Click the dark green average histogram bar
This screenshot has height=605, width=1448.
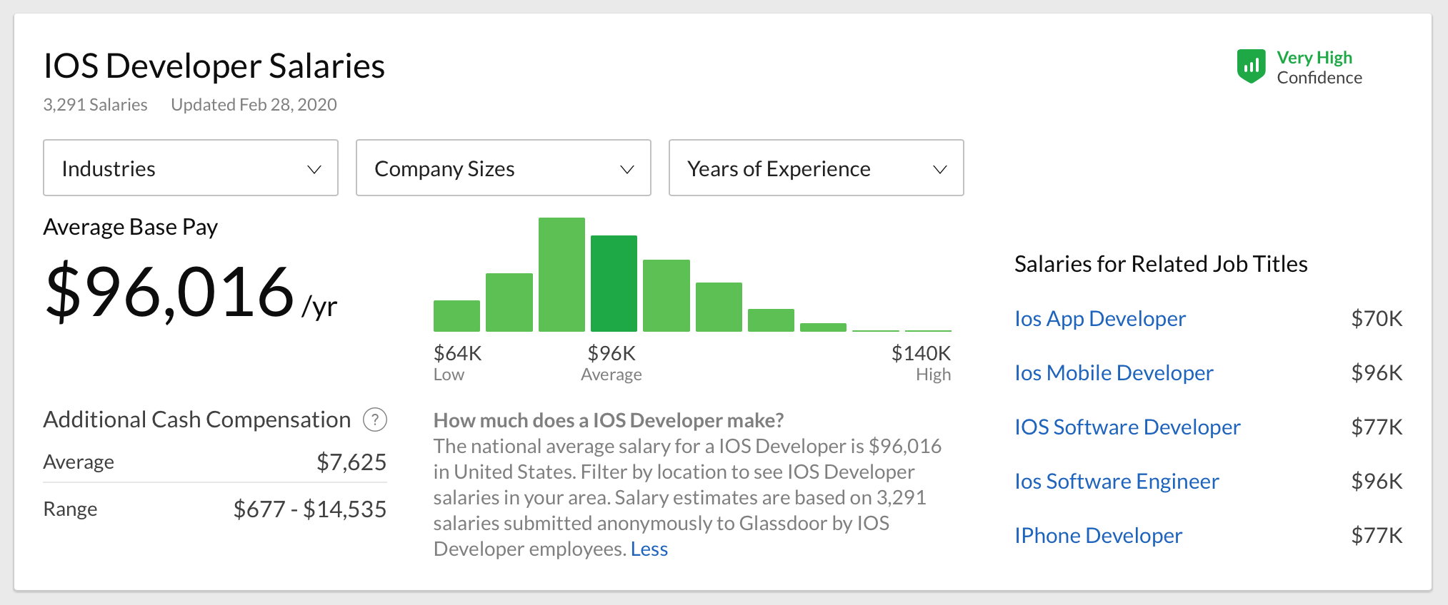pos(614,283)
